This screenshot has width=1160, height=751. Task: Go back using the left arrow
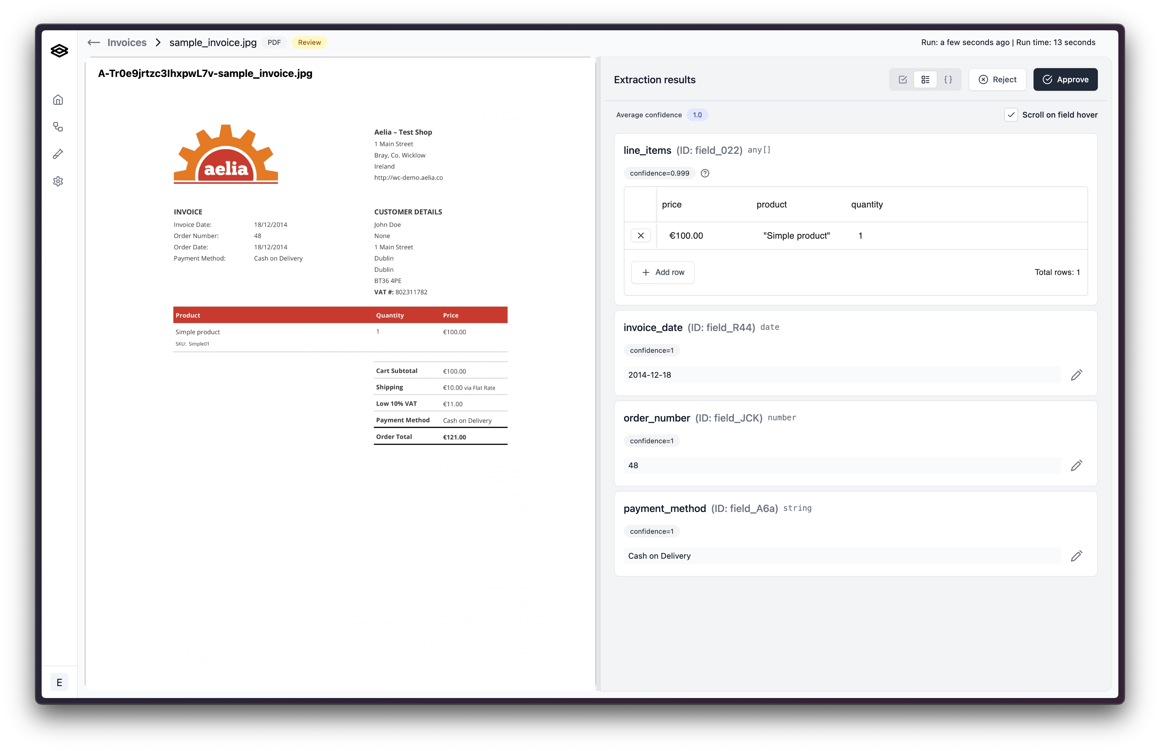(94, 42)
